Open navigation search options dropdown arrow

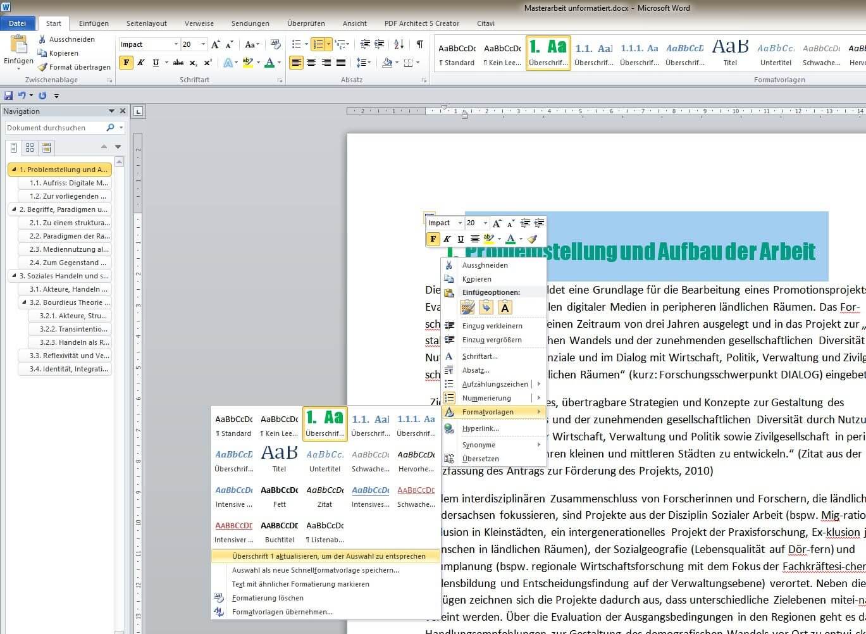121,128
